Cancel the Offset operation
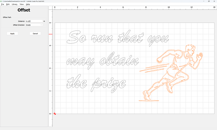 click(x=35, y=33)
